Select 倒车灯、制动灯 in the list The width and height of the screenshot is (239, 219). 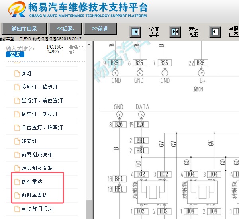tap(39, 114)
